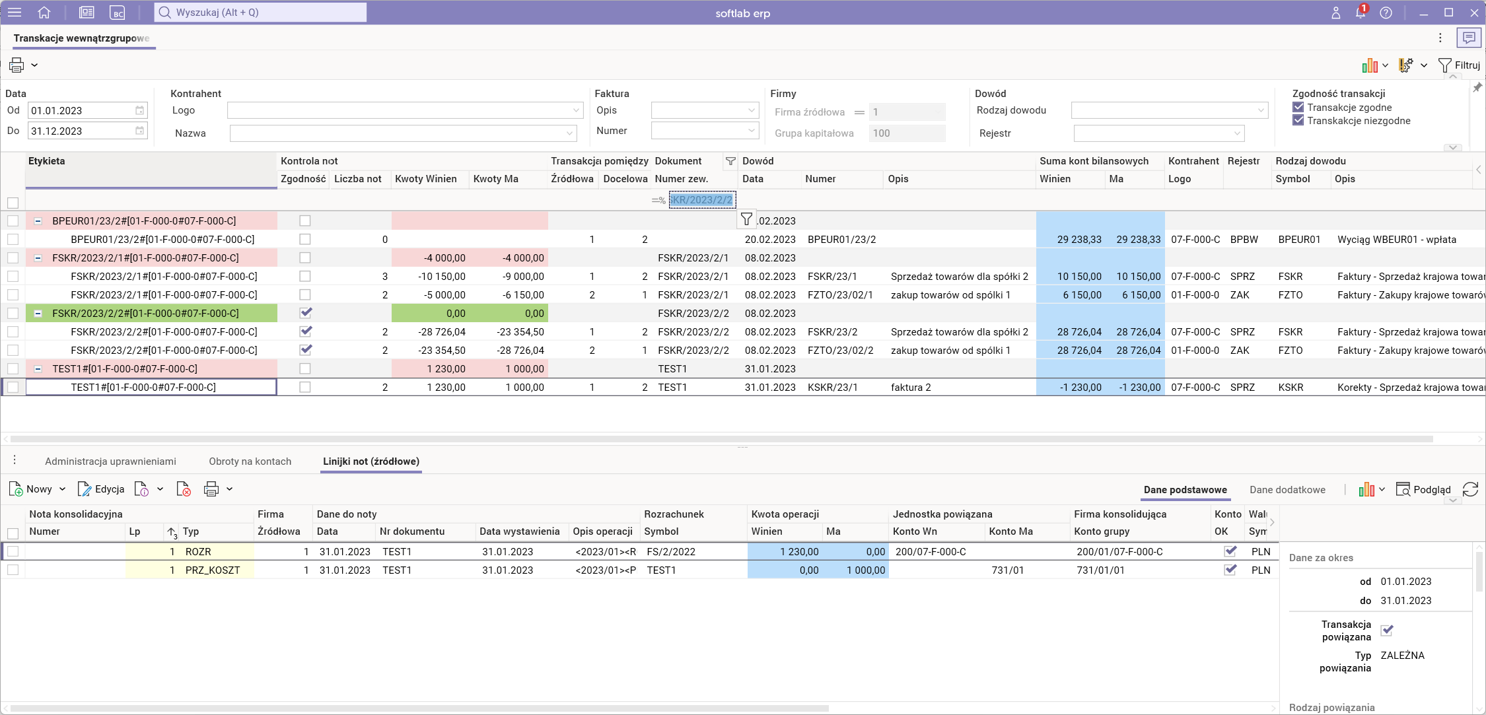Open the notifications bell icon

click(1361, 13)
